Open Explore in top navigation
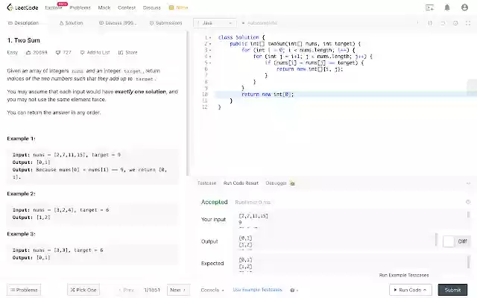This screenshot has height=298, width=477. click(x=54, y=7)
